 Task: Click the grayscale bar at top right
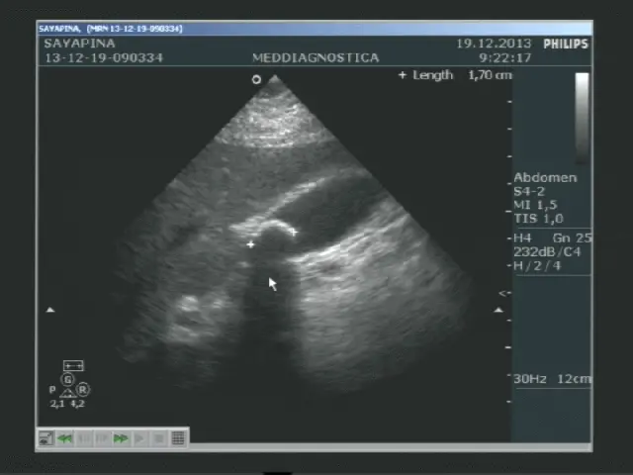[582, 114]
